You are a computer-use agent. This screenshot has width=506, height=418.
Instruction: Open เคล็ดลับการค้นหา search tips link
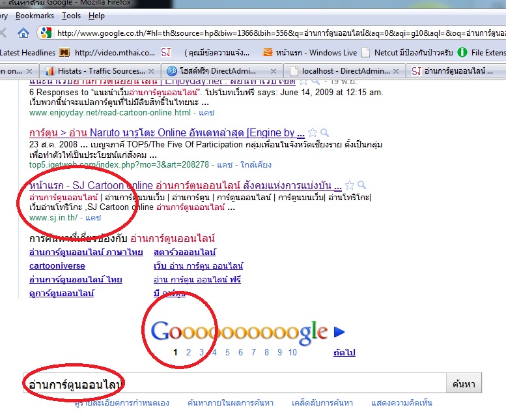322,403
